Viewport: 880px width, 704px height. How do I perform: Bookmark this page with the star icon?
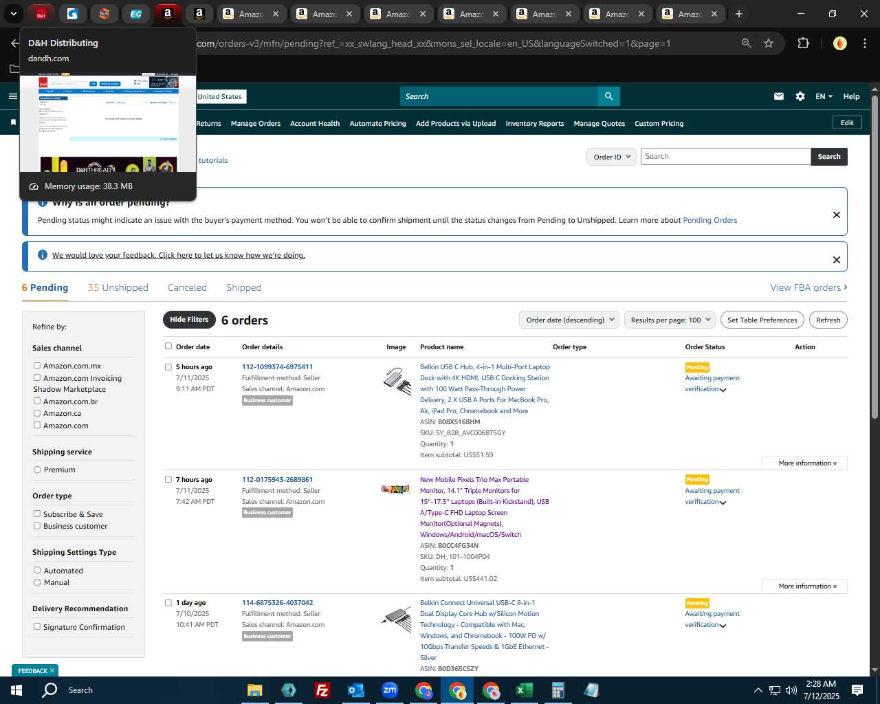(x=769, y=43)
